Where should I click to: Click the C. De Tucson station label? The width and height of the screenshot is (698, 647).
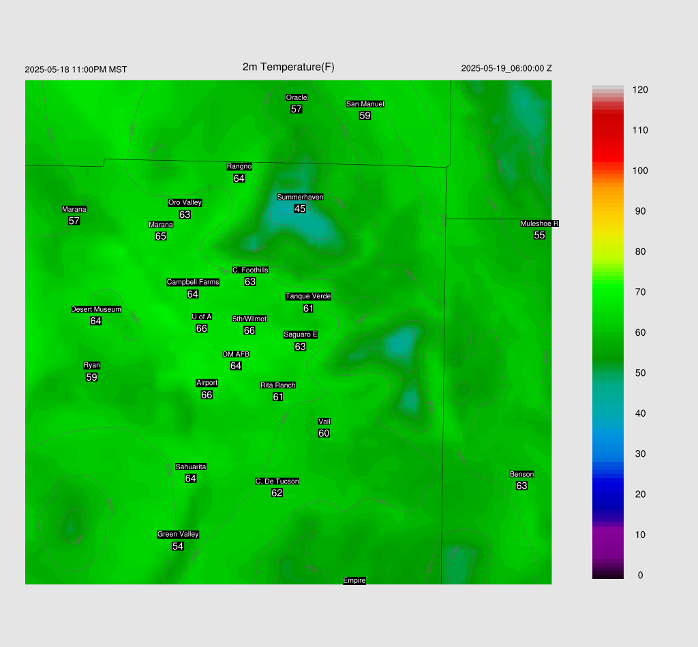pos(277,481)
